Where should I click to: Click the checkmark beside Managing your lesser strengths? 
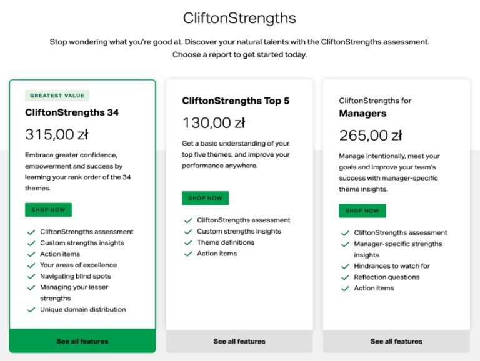[31, 287]
